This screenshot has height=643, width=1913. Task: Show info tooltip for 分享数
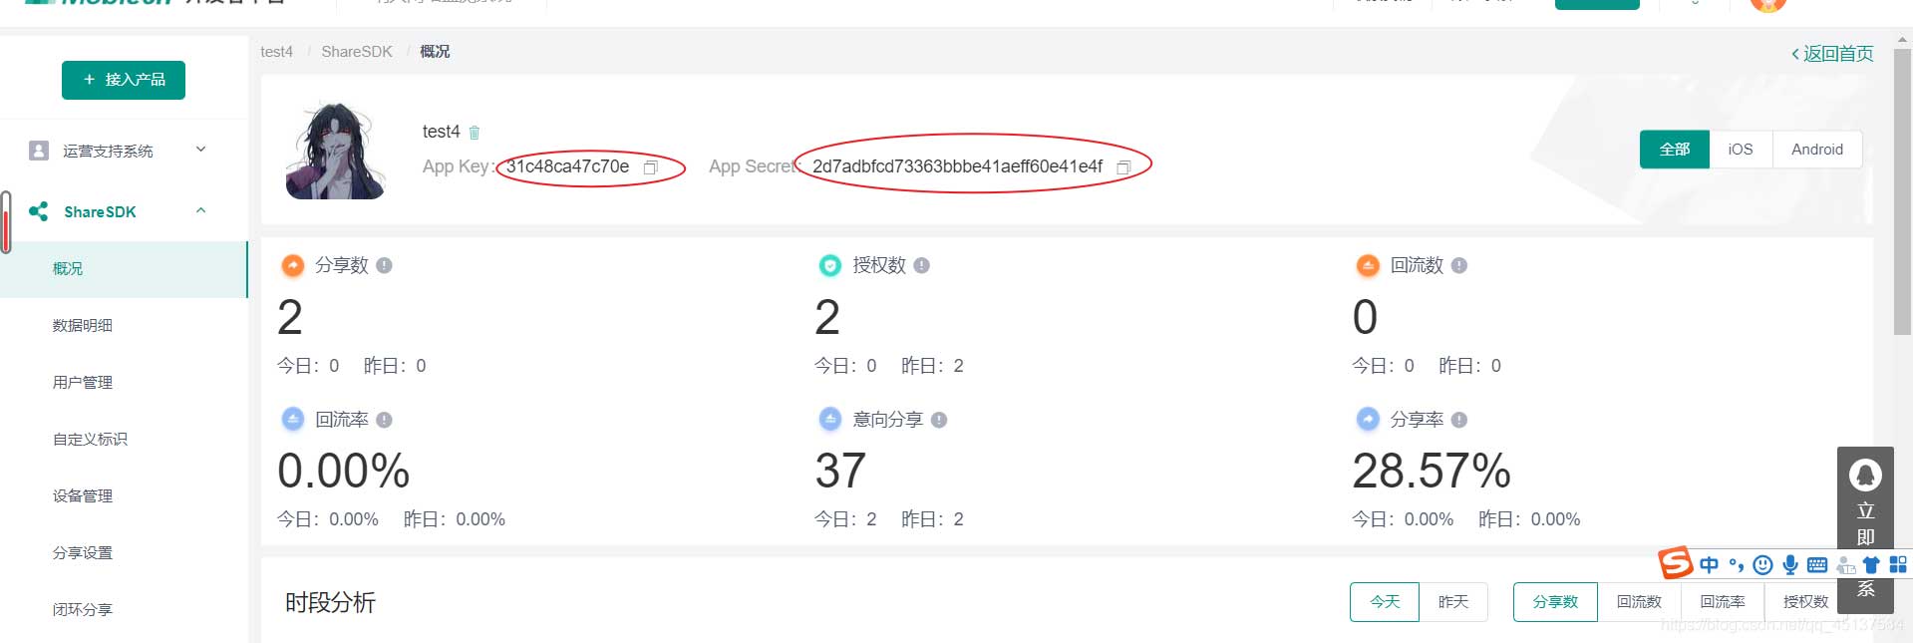tap(384, 265)
